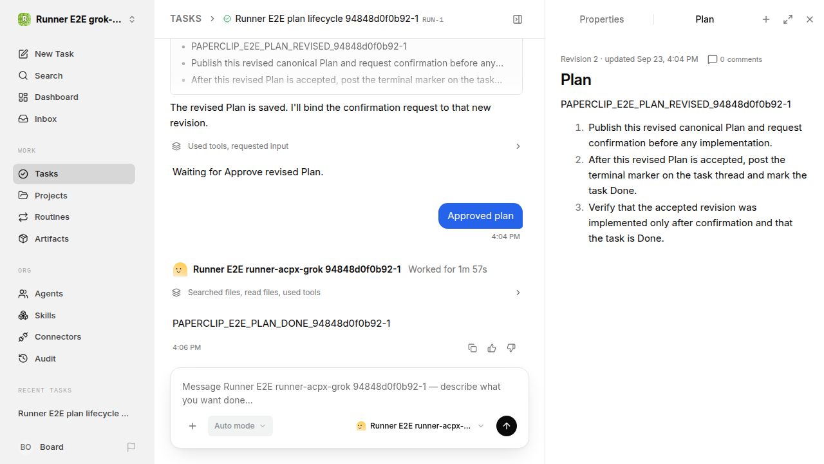Expand the workspace switcher Runner E2E grok

(77, 19)
